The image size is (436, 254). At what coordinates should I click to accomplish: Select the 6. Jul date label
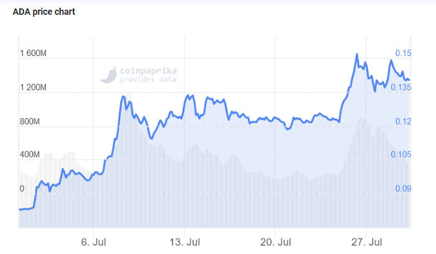pos(94,242)
